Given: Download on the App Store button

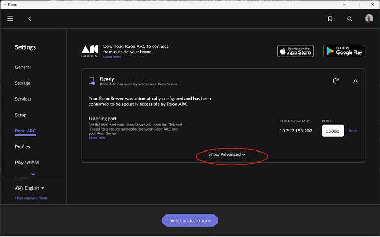Looking at the screenshot, I should [x=295, y=51].
